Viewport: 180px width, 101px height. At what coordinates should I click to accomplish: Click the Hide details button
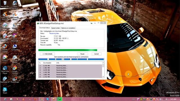point(47,54)
